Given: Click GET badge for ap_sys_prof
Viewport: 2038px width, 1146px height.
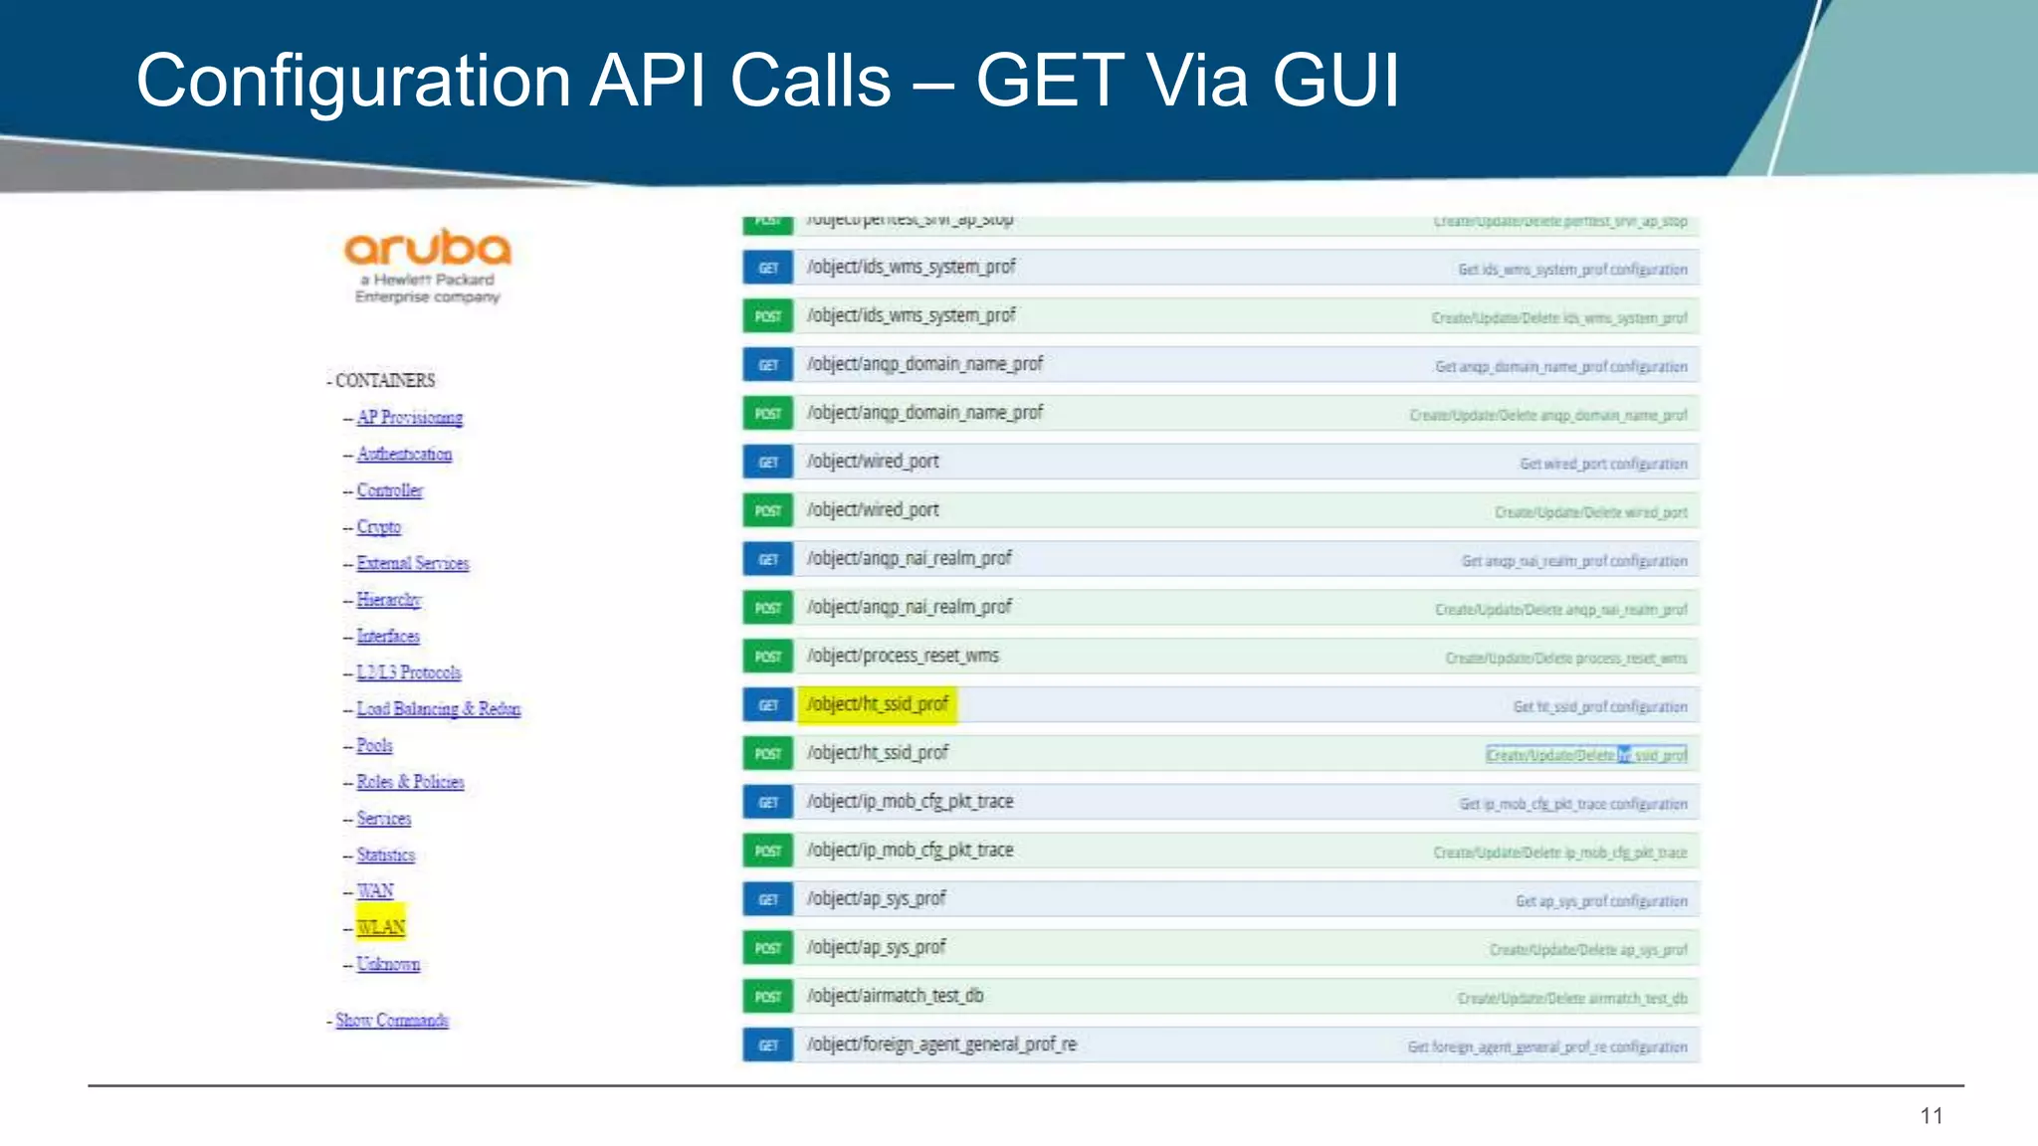Looking at the screenshot, I should coord(767,900).
